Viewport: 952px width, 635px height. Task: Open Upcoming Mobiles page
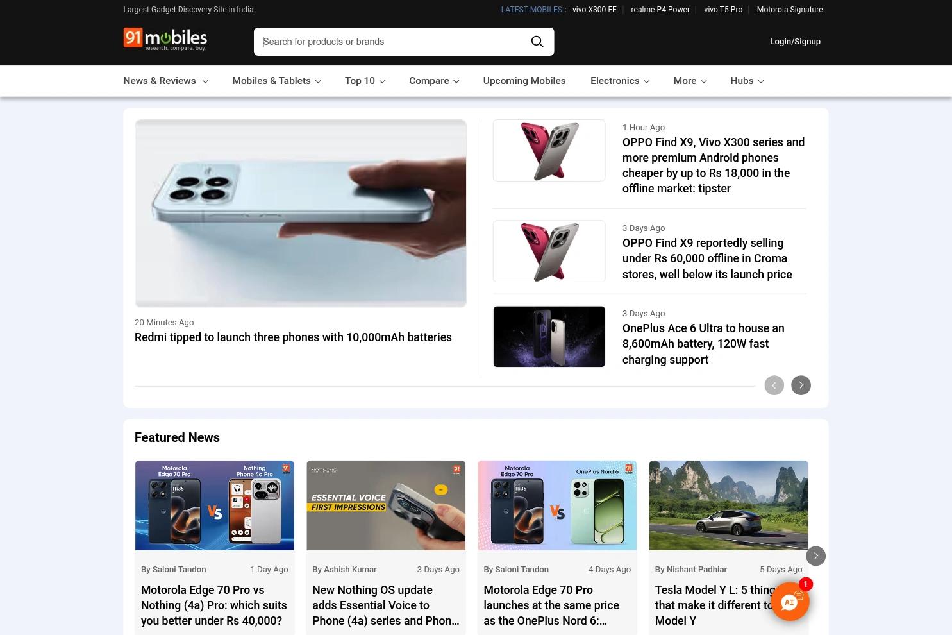point(524,81)
